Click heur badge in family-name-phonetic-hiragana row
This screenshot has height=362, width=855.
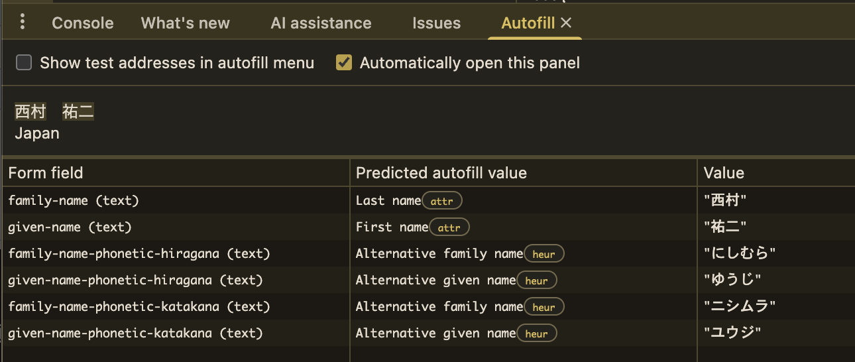[544, 254]
